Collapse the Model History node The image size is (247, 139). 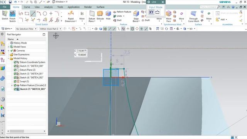pos(8,58)
